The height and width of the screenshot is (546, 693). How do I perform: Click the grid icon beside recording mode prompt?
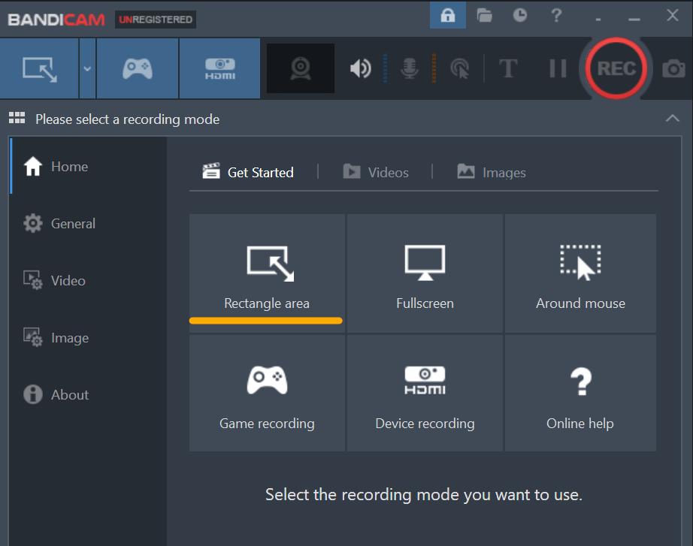coord(17,117)
